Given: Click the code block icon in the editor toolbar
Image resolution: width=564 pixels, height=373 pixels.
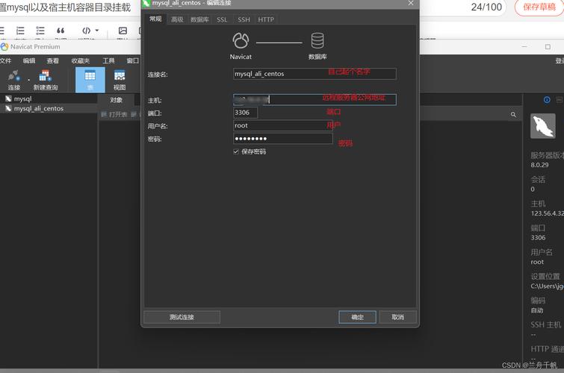Looking at the screenshot, I should (87, 31).
